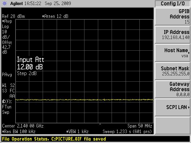This screenshot has height=143, width=191.
Task: Select the Subnet Mask softkey
Action: tap(172, 71)
